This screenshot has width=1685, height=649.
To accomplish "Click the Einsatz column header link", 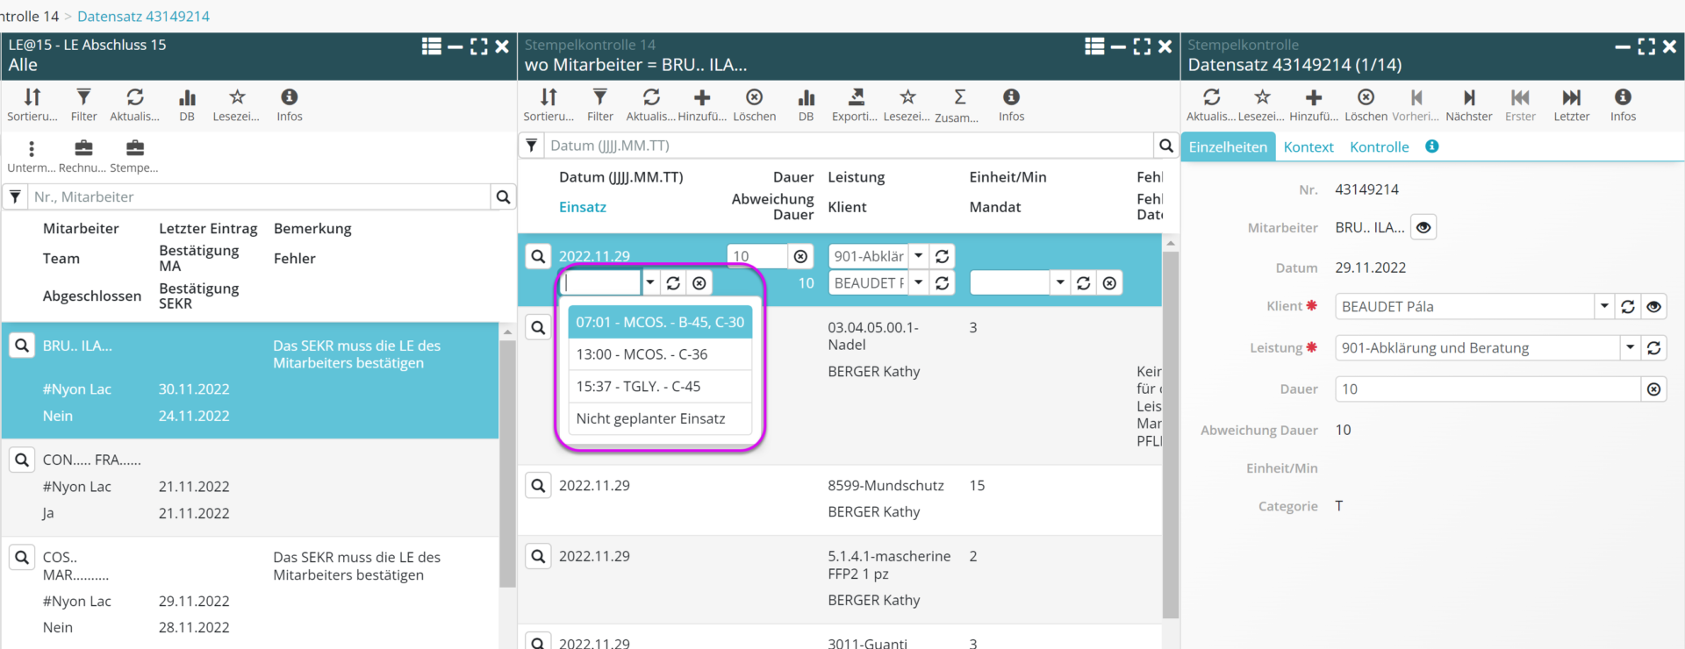I will click(x=583, y=207).
